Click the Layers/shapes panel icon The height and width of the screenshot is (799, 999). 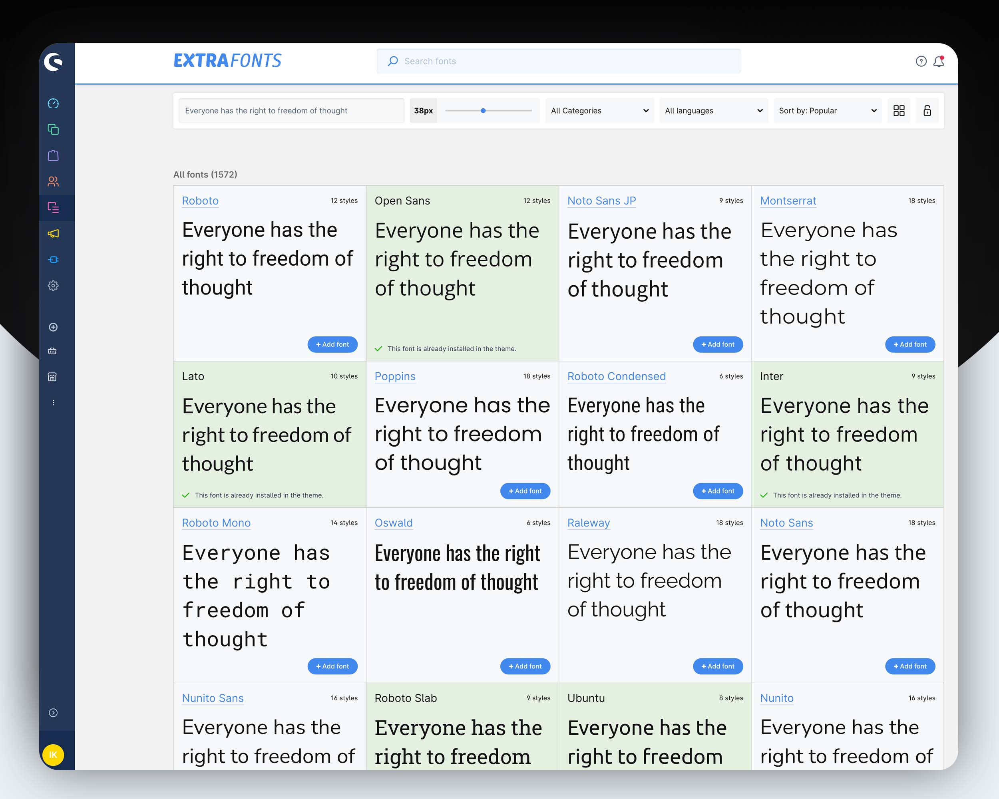pyautogui.click(x=54, y=129)
